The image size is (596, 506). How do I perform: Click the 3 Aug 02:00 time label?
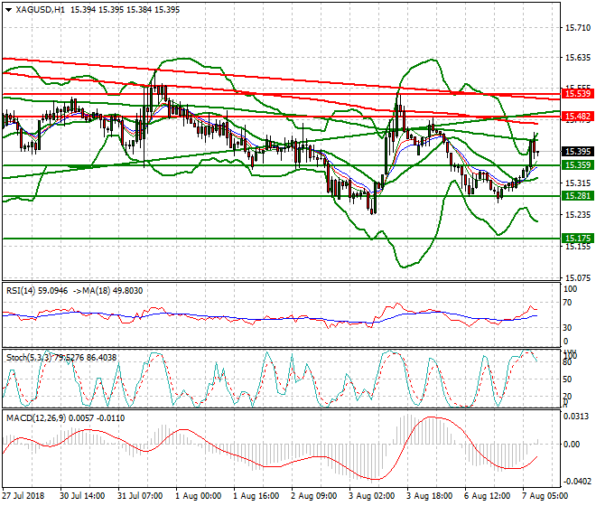point(371,496)
